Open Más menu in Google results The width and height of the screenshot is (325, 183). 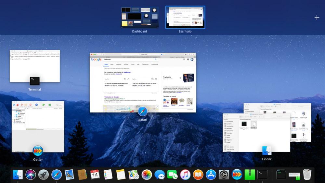(138, 64)
